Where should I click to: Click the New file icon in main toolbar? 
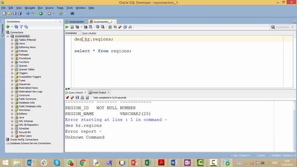pos(5,13)
